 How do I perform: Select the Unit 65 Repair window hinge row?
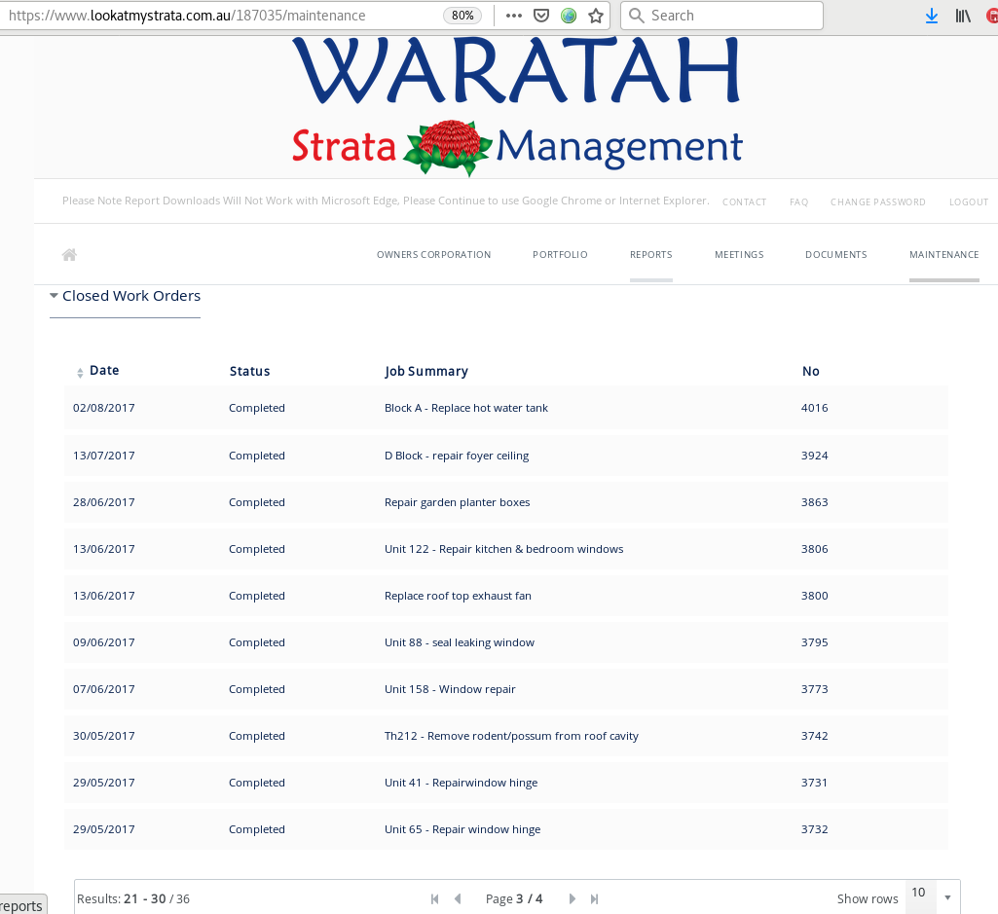[x=506, y=829]
